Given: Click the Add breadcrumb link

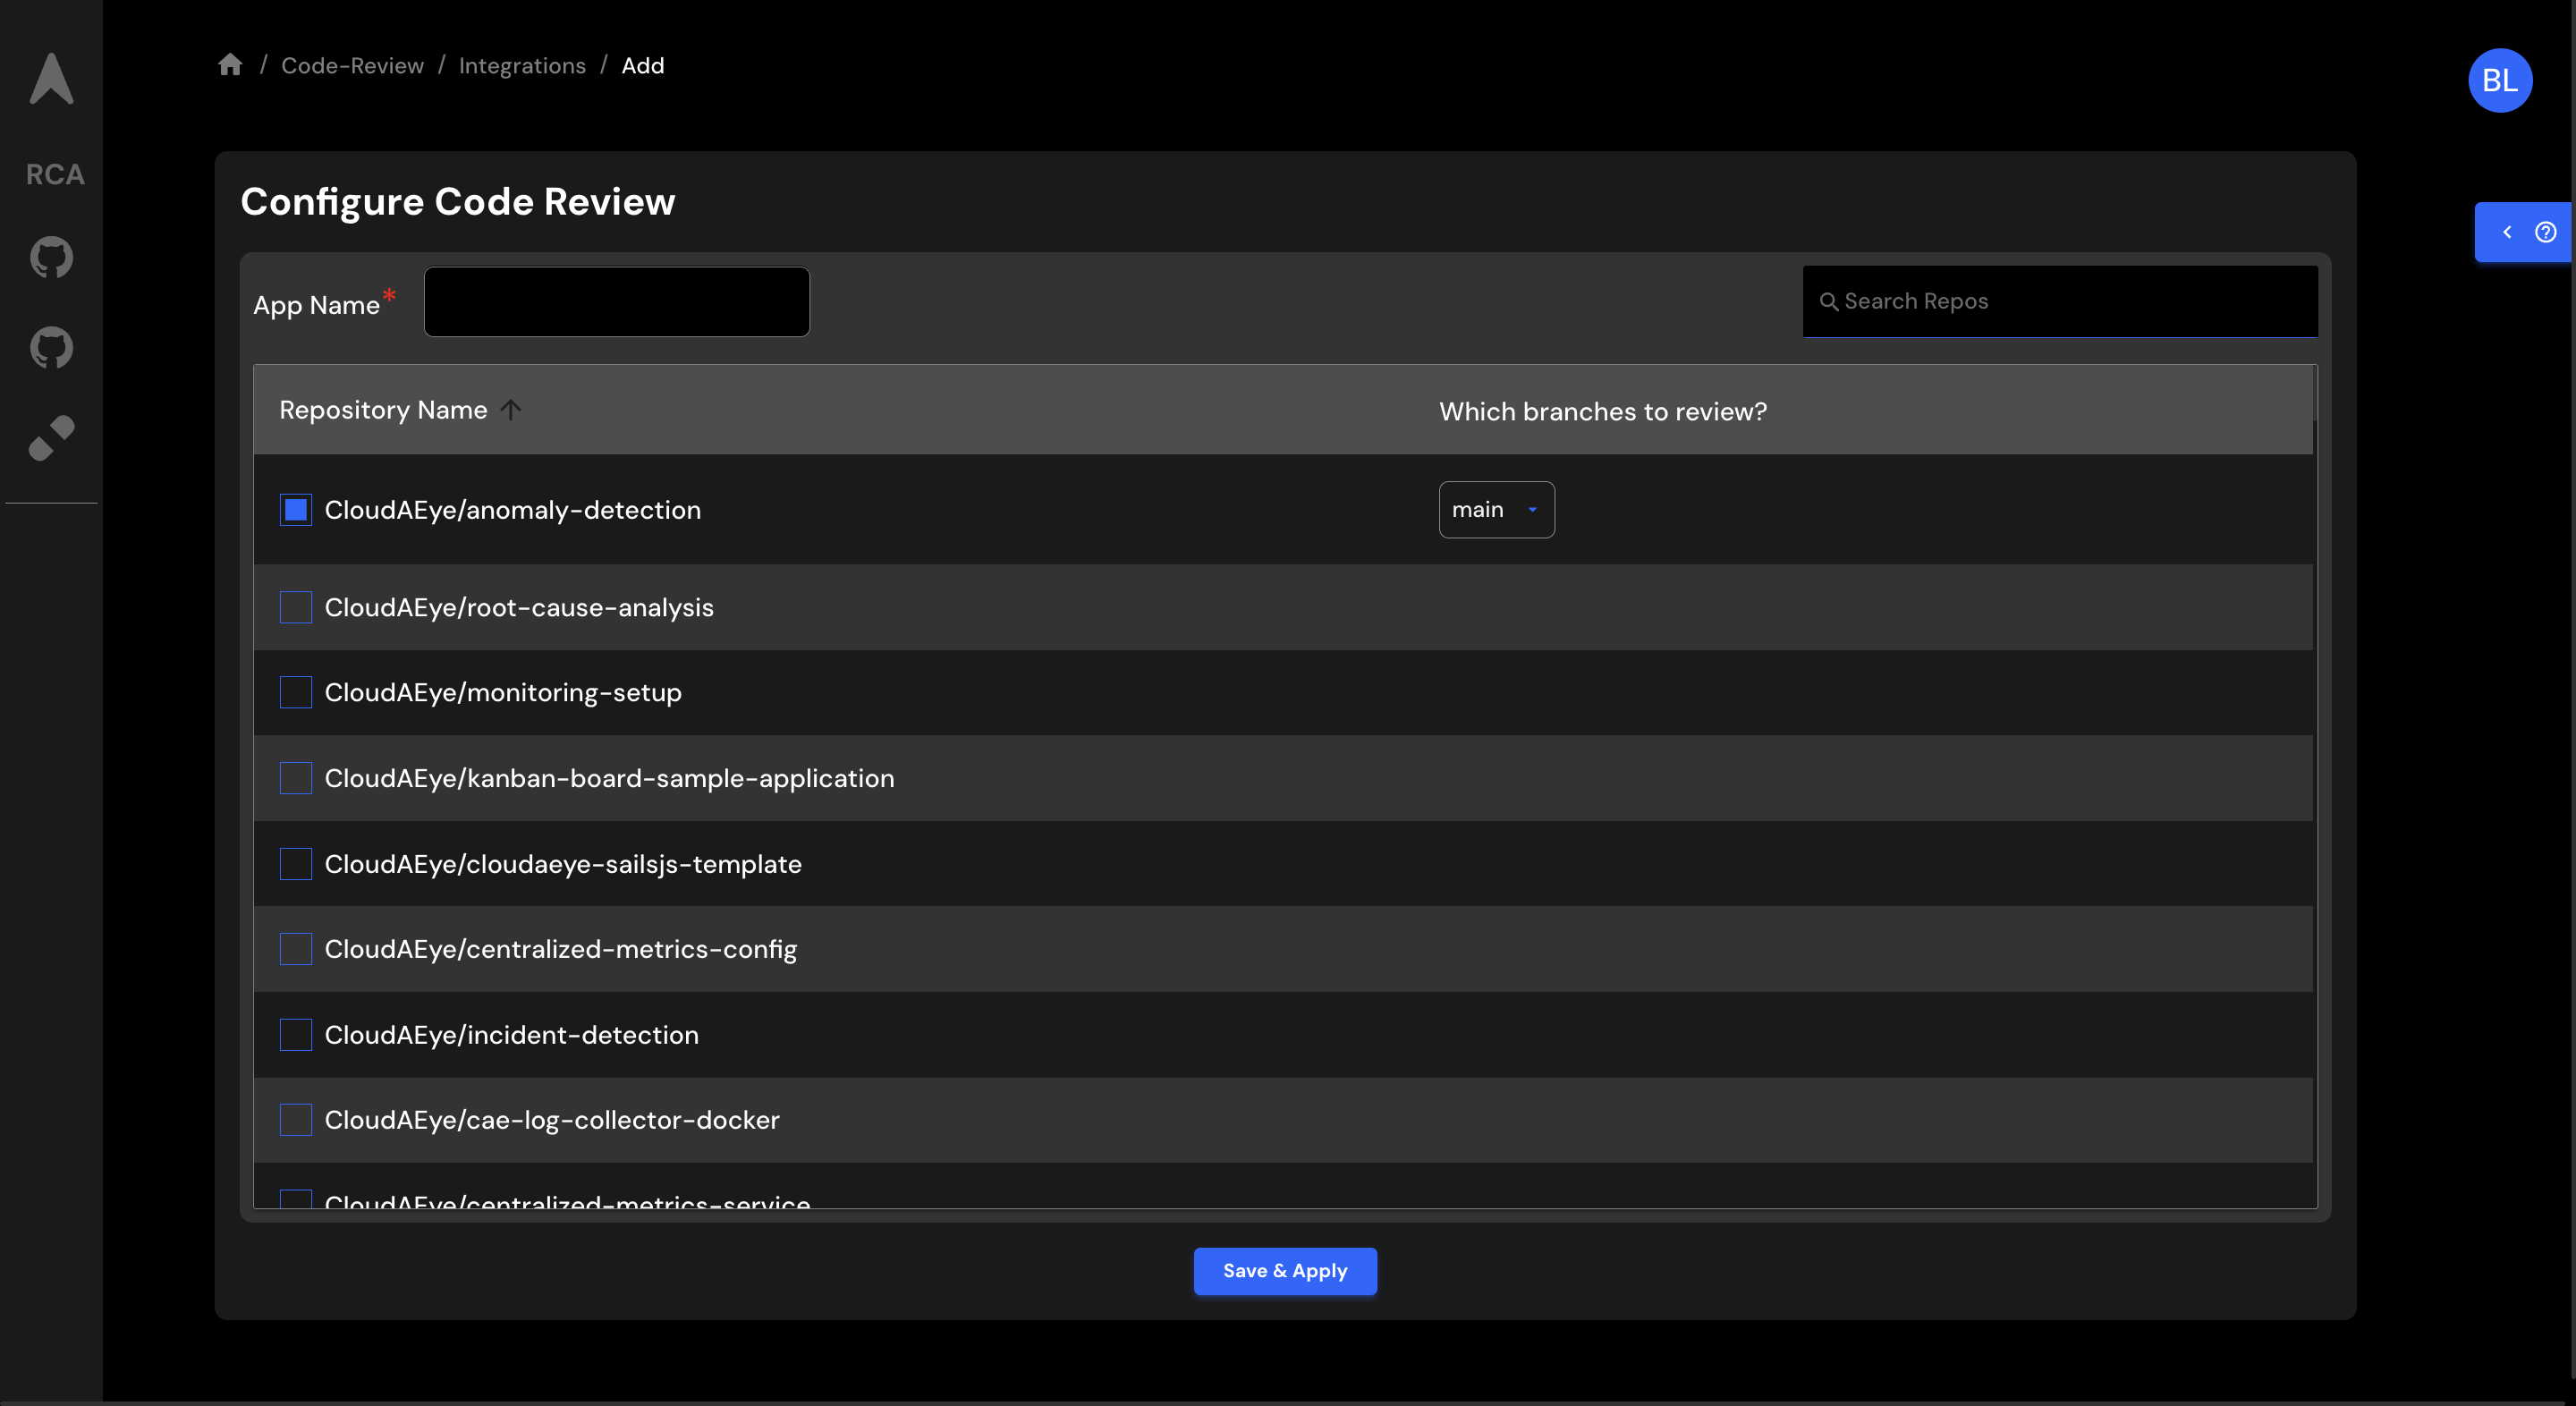Looking at the screenshot, I should pos(644,66).
